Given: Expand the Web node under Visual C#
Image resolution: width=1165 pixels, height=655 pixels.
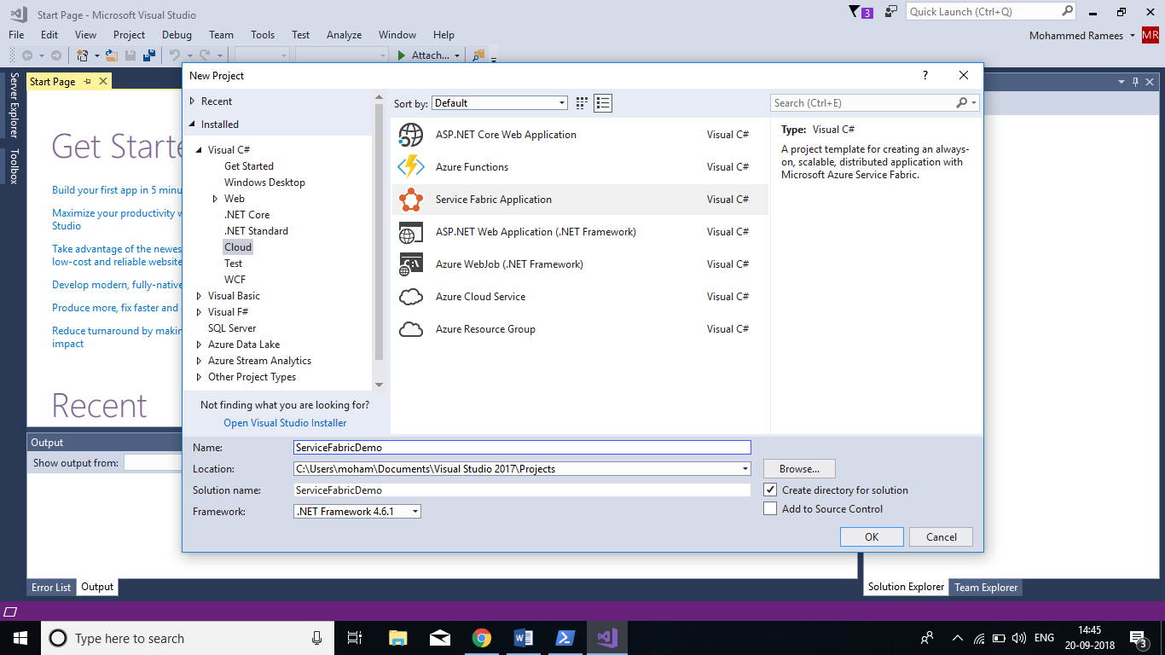Looking at the screenshot, I should 216,199.
